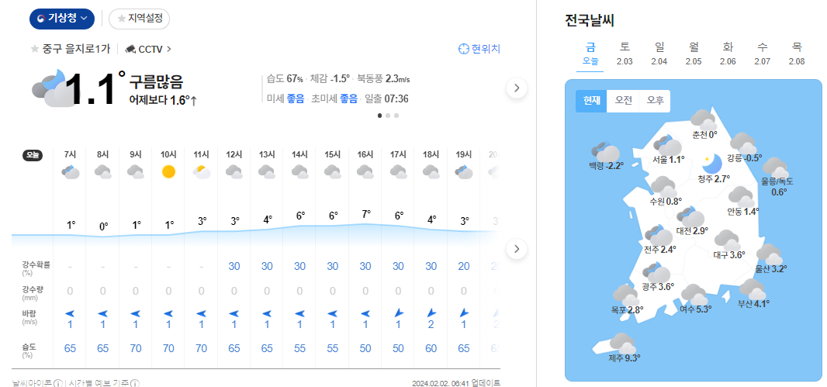Screen dimensions: 827x387
Task: Select the 제주 weather icon on map
Action: (621, 342)
